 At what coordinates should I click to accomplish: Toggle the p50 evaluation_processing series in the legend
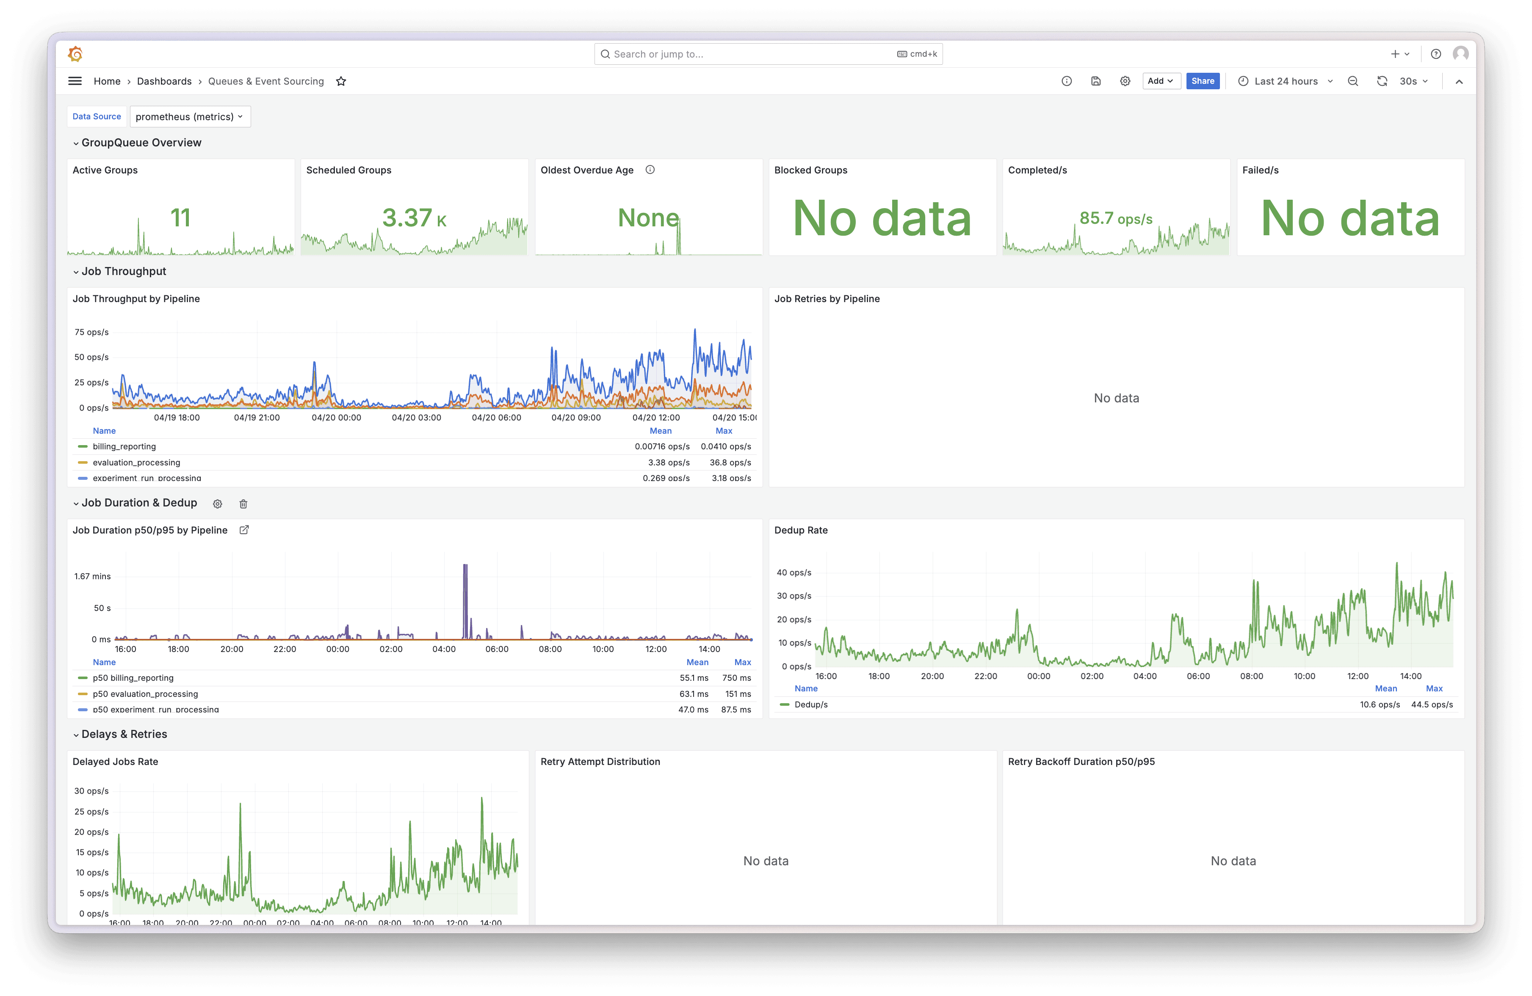(x=145, y=694)
